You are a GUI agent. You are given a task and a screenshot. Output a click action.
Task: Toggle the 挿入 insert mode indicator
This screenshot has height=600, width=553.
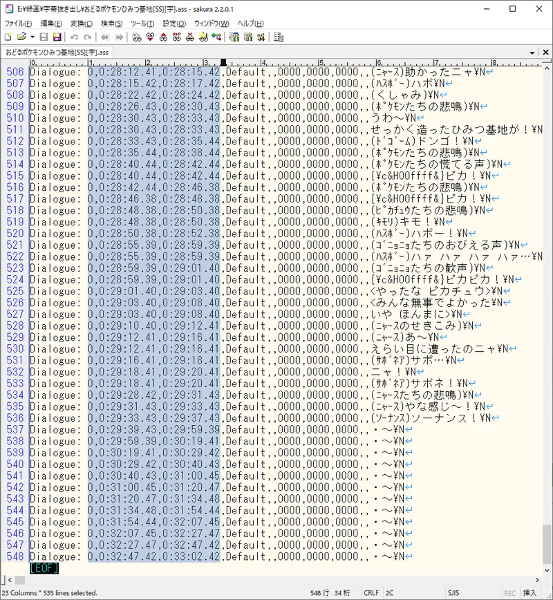click(529, 592)
